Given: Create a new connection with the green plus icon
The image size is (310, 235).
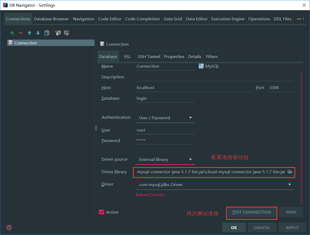Looking at the screenshot, I should coord(12,33).
